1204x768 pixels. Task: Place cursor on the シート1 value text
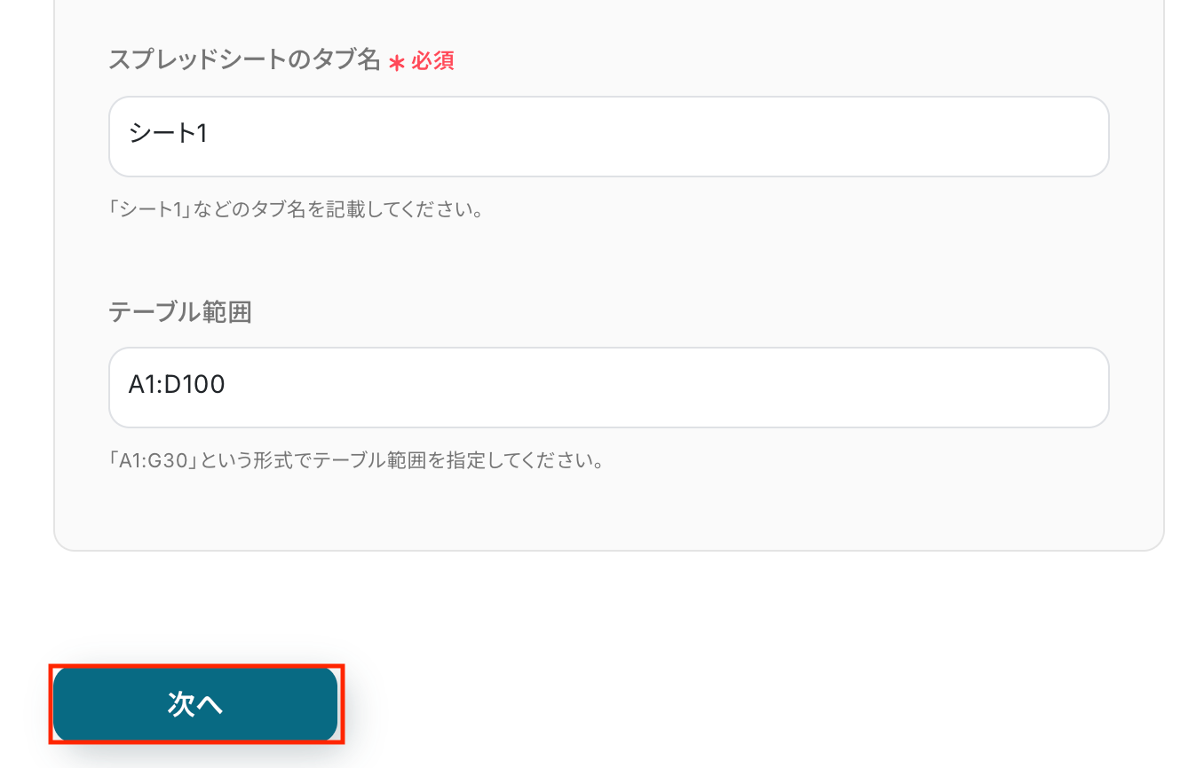(x=168, y=135)
